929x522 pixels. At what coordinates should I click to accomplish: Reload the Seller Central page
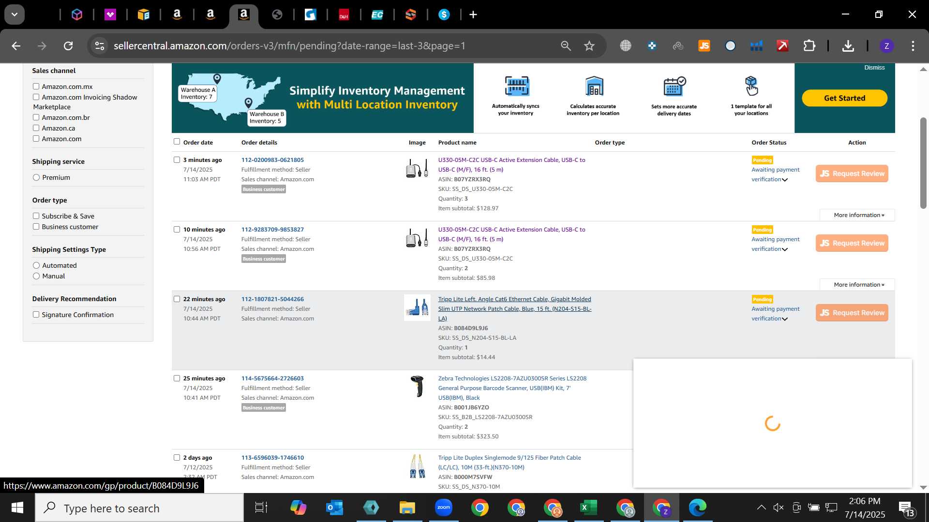point(68,46)
